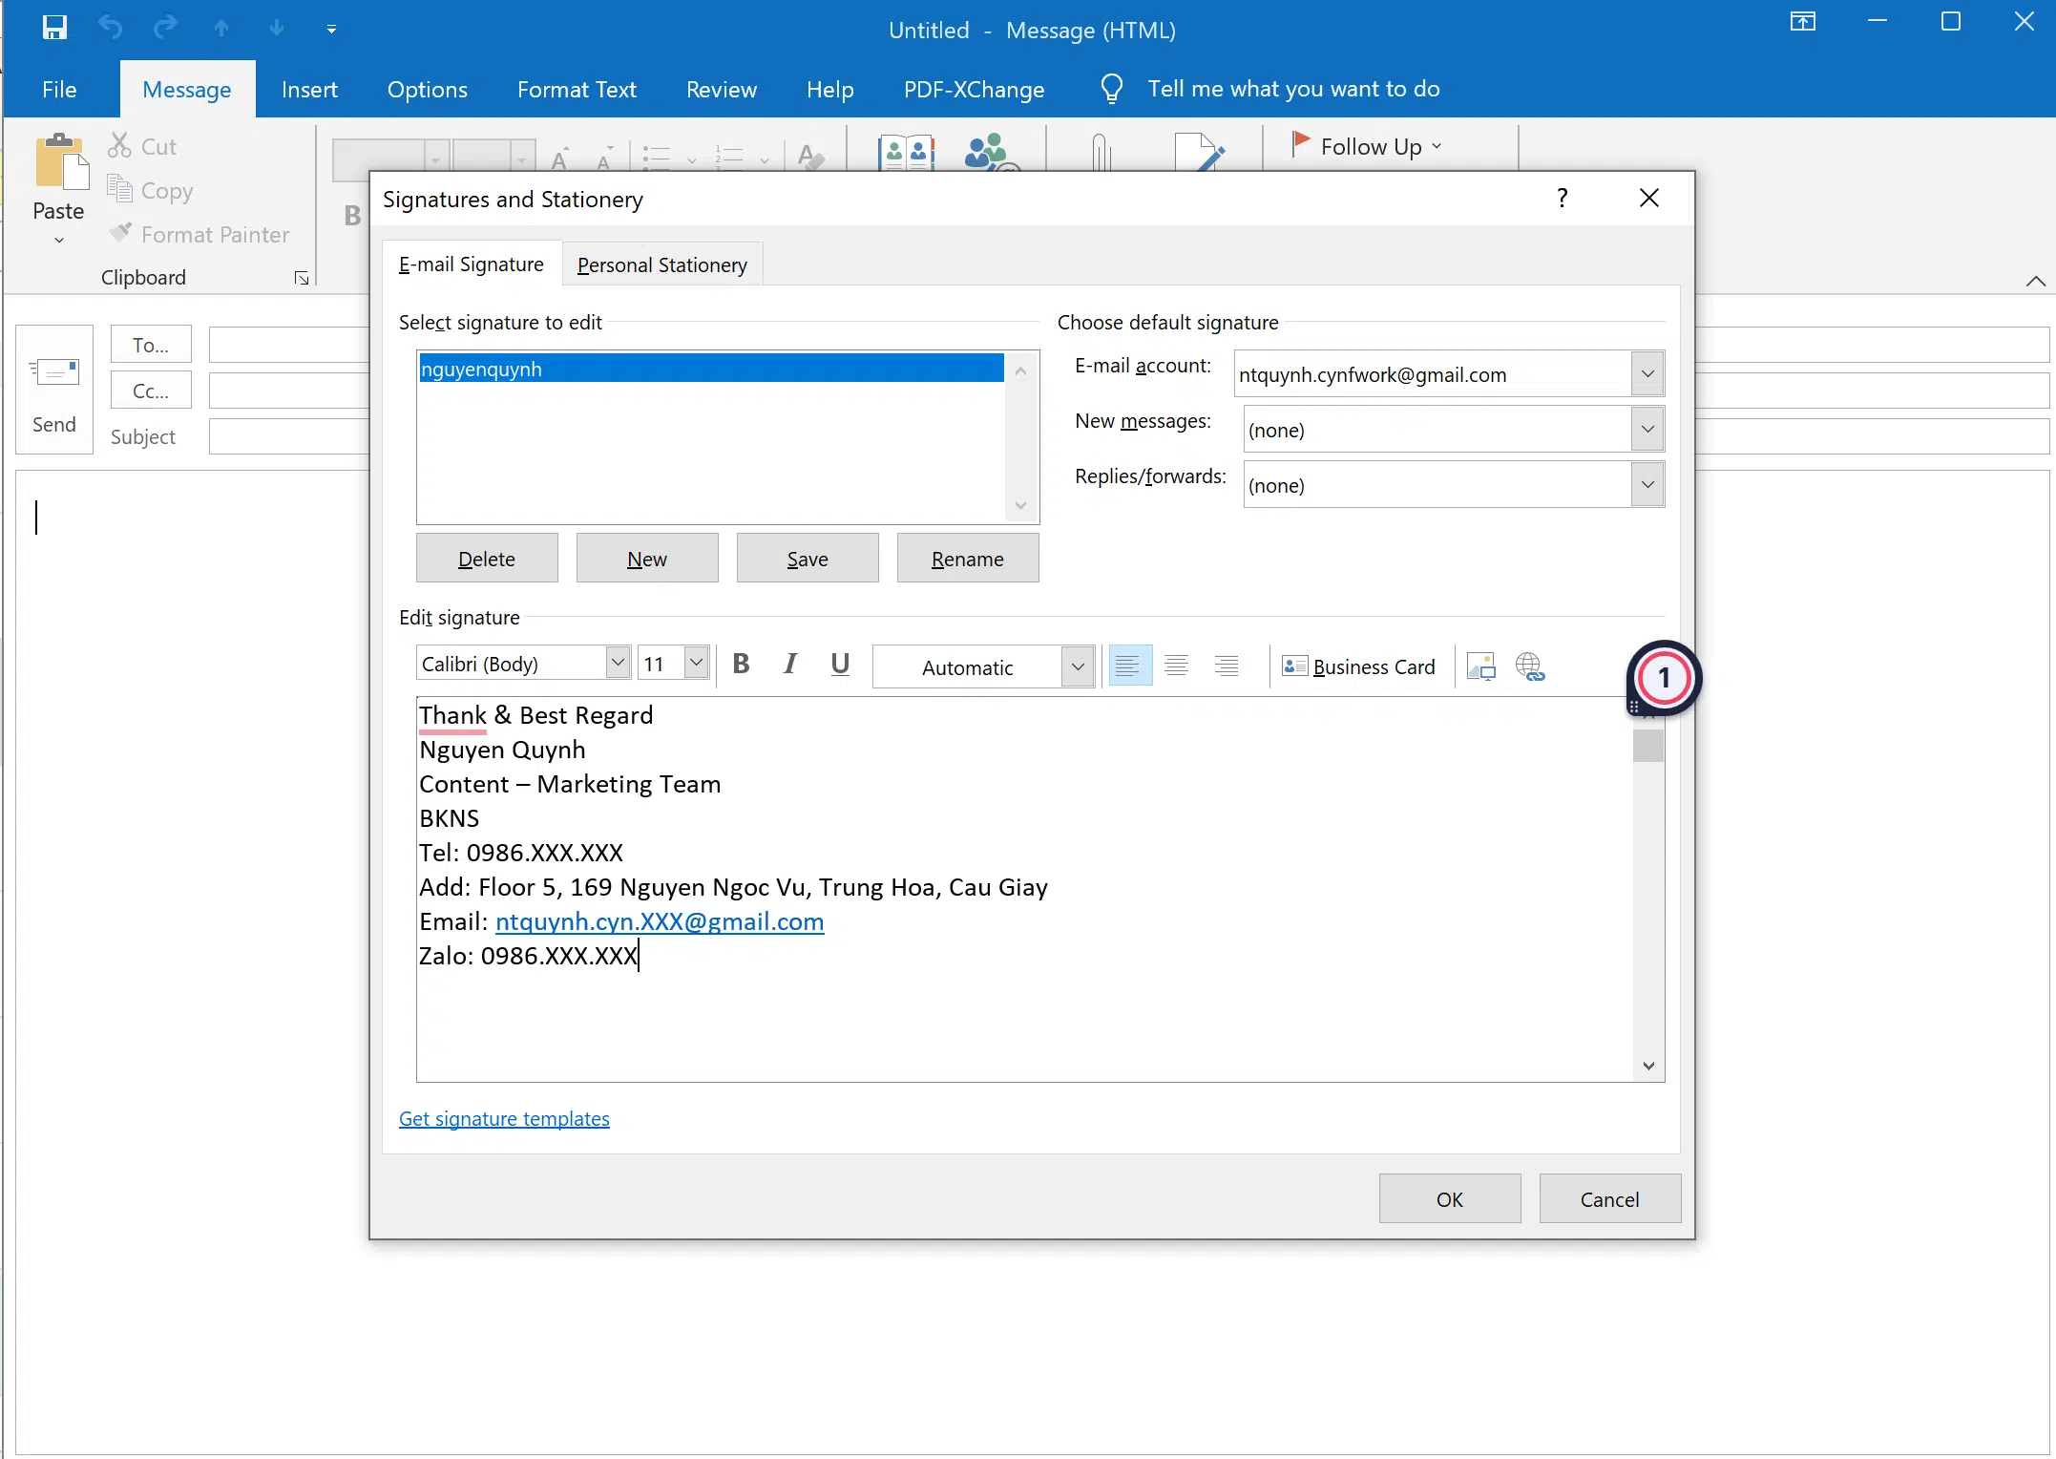Click the insert hyperlink icon

(x=1526, y=665)
